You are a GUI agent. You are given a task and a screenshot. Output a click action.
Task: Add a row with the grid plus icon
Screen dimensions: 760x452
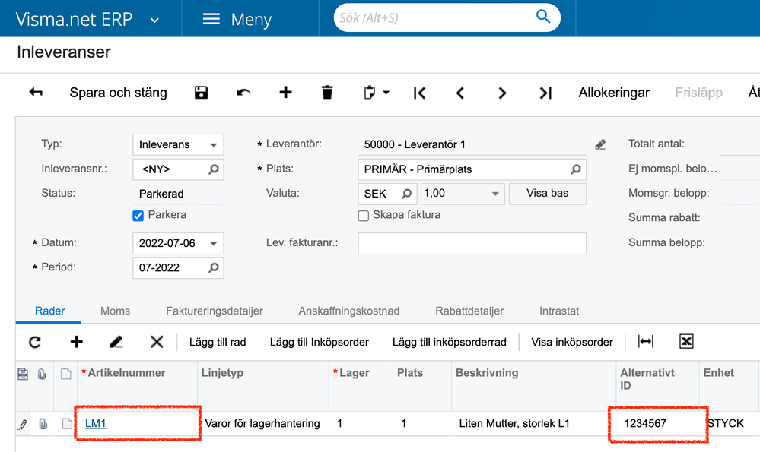77,342
